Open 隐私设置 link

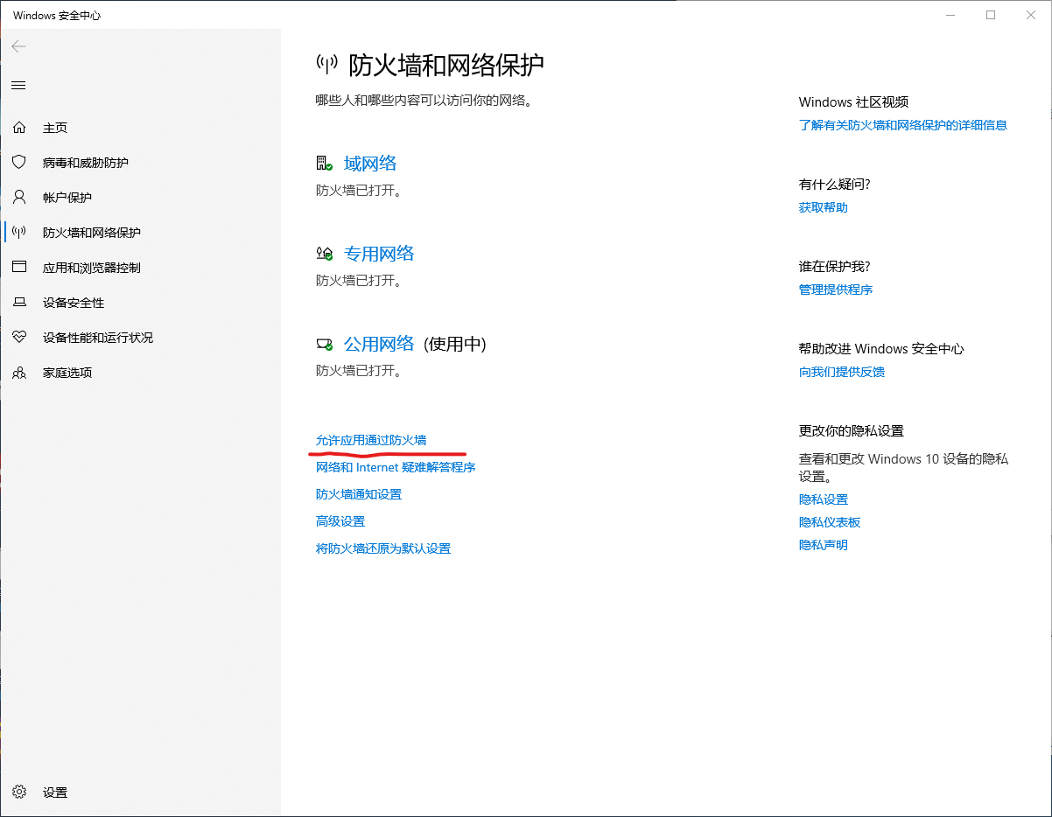tap(824, 499)
